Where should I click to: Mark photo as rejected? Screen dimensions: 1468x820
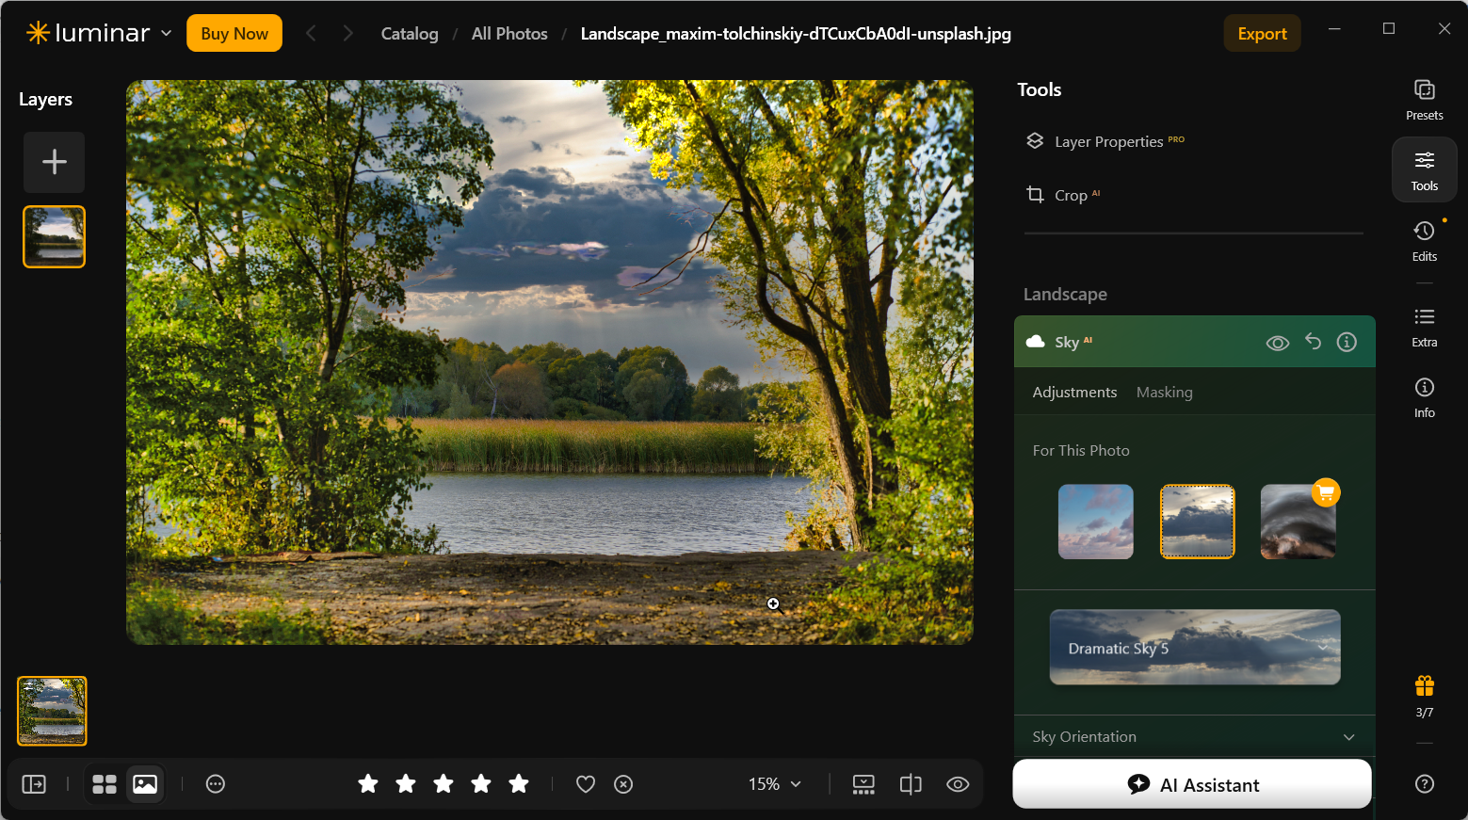(x=623, y=784)
